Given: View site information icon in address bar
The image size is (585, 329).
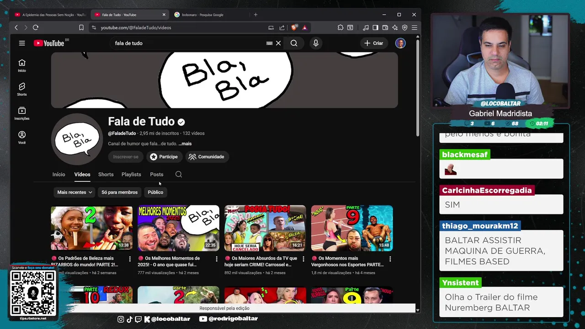Looking at the screenshot, I should [94, 27].
